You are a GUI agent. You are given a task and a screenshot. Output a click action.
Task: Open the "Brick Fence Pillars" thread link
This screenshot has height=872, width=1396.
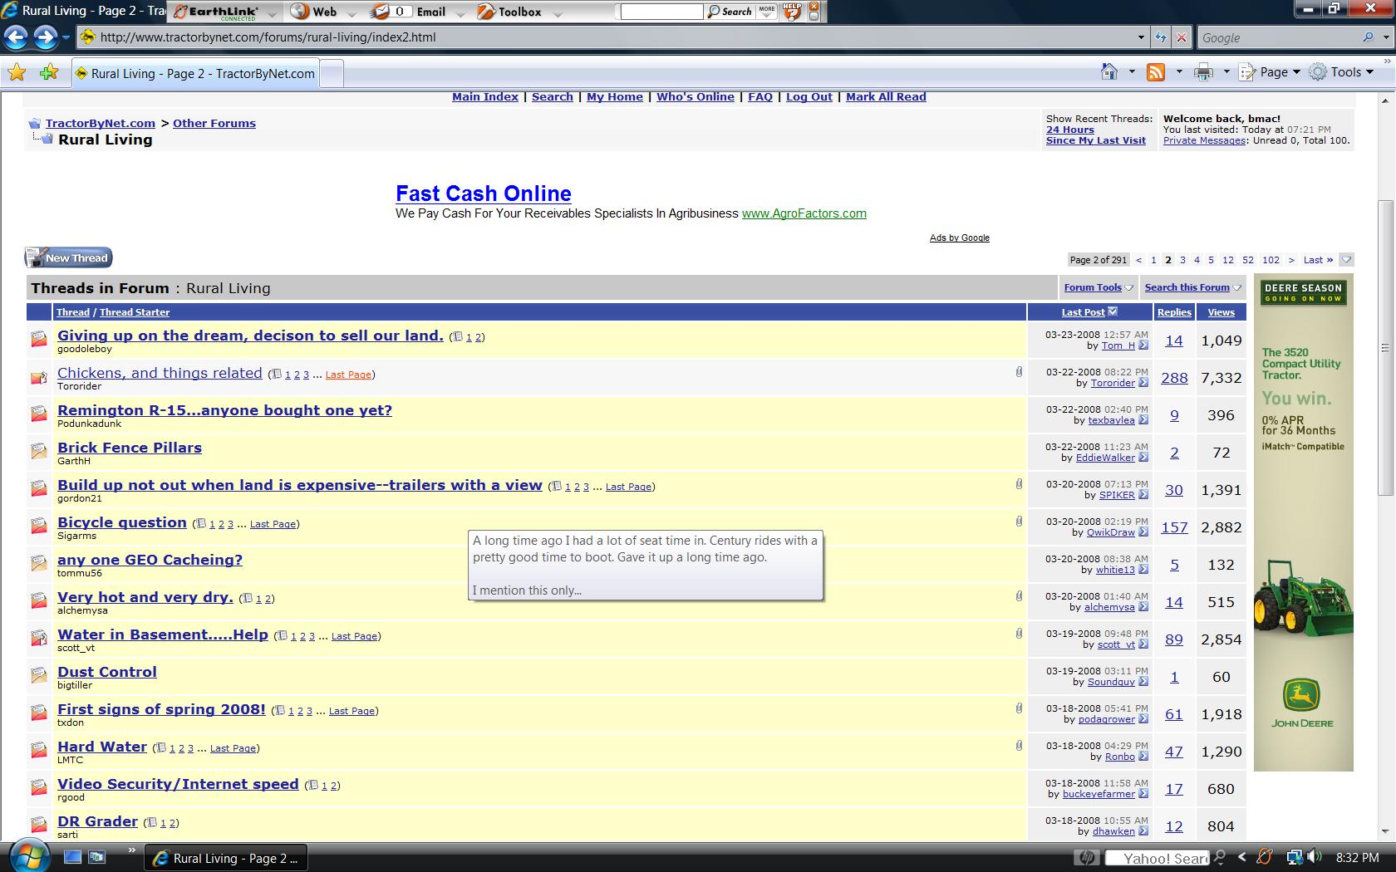coord(130,448)
